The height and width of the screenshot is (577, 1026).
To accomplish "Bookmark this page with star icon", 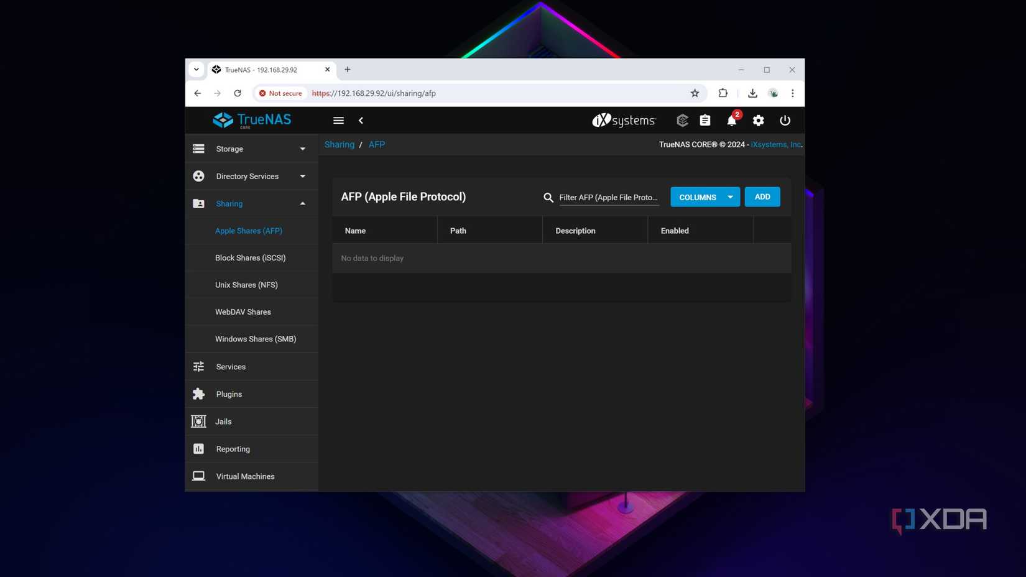I will (695, 93).
